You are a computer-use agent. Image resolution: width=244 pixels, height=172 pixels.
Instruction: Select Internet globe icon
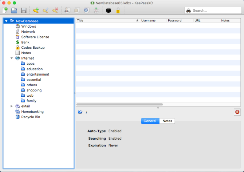coord(17,58)
